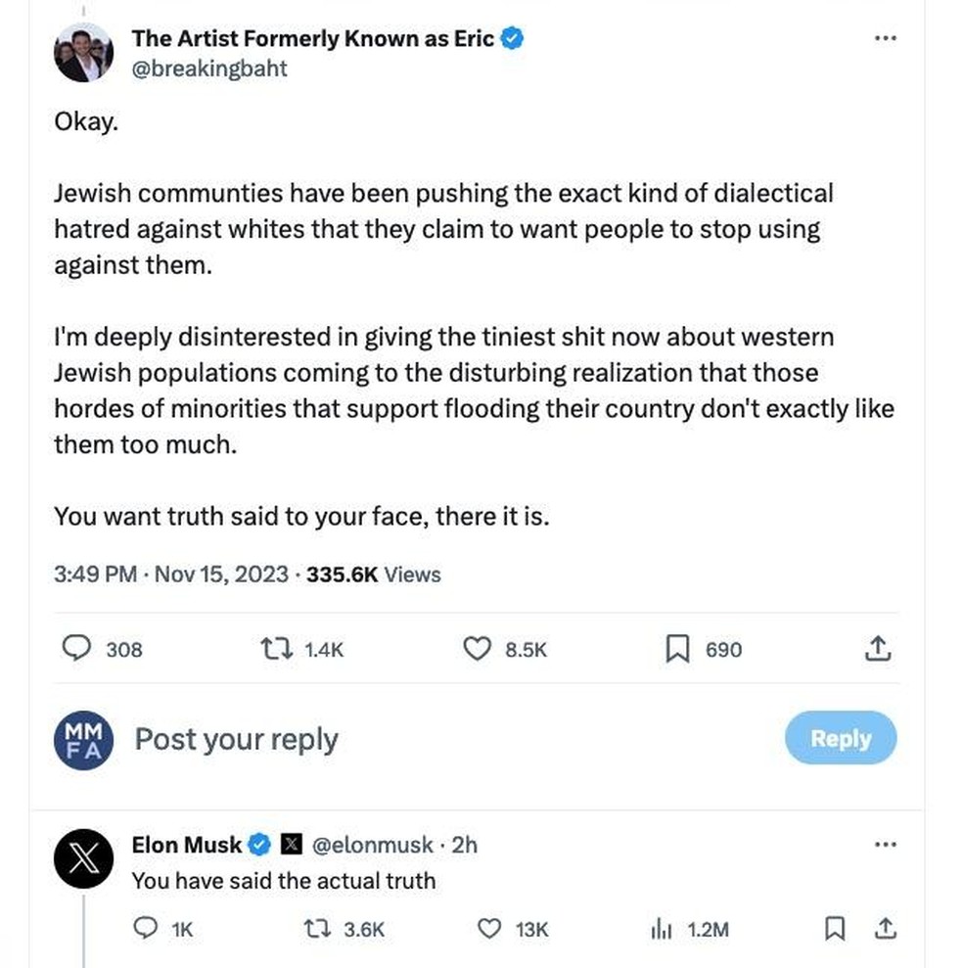This screenshot has height=968, width=963.
Task: Bookmark Elon Musk's reply
Action: (834, 929)
